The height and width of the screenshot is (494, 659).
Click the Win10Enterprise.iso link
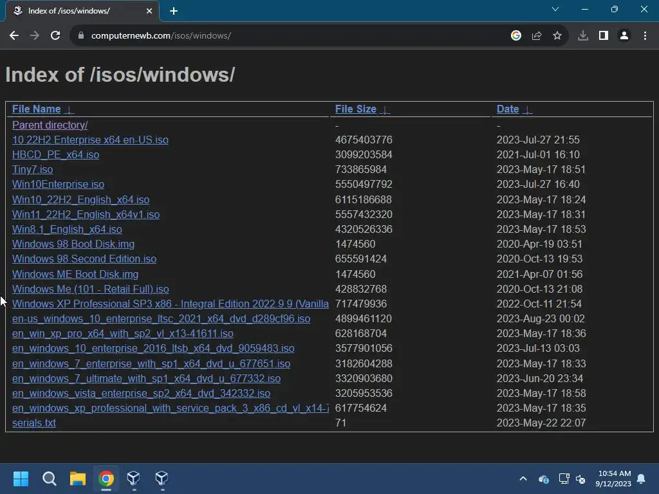click(59, 185)
